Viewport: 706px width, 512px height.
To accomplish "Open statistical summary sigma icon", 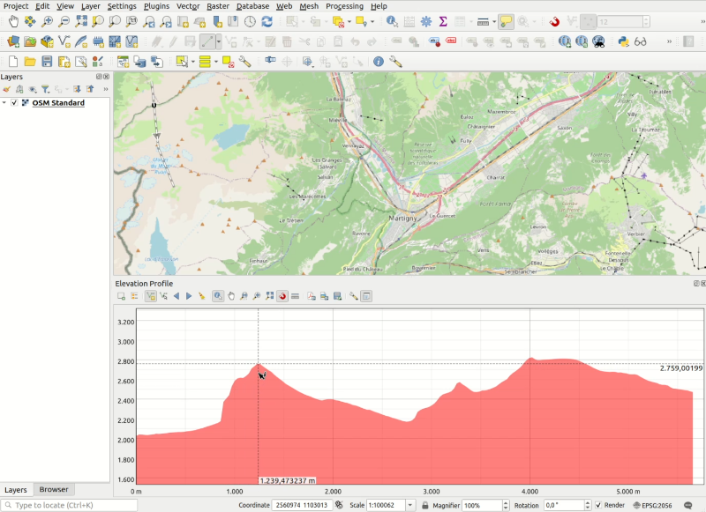I will tap(443, 21).
